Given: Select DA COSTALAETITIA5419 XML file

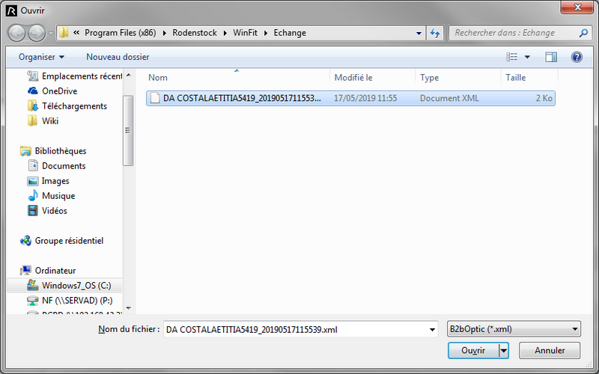Looking at the screenshot, I should coord(350,98).
